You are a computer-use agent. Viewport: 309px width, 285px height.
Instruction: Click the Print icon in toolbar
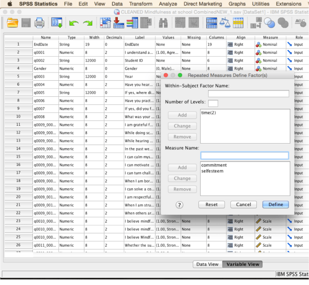[39, 23]
